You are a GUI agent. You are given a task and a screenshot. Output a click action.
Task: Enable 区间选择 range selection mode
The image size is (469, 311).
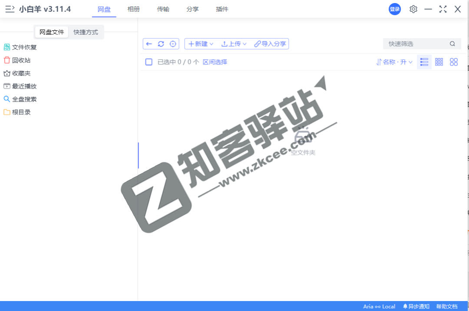pyautogui.click(x=215, y=62)
